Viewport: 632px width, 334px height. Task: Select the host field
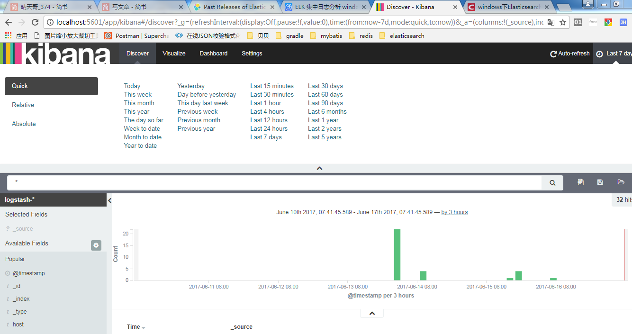[x=18, y=325]
